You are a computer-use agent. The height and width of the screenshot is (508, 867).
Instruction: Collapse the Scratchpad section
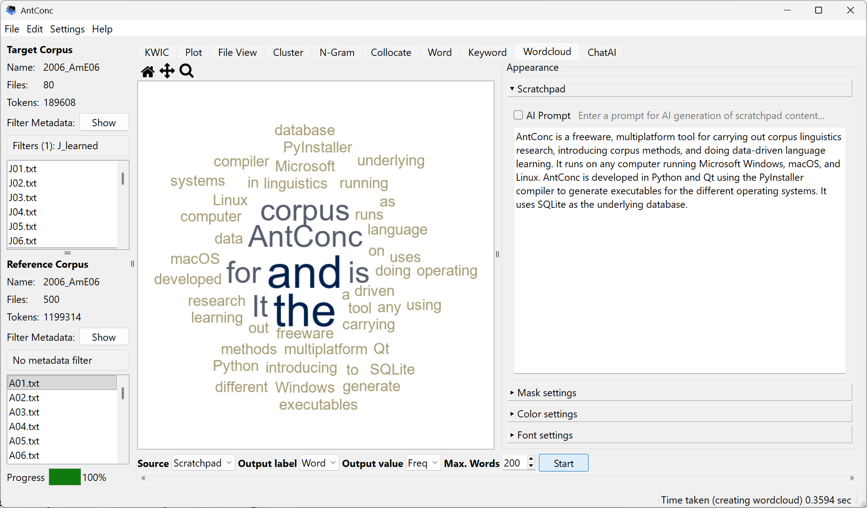[x=512, y=89]
